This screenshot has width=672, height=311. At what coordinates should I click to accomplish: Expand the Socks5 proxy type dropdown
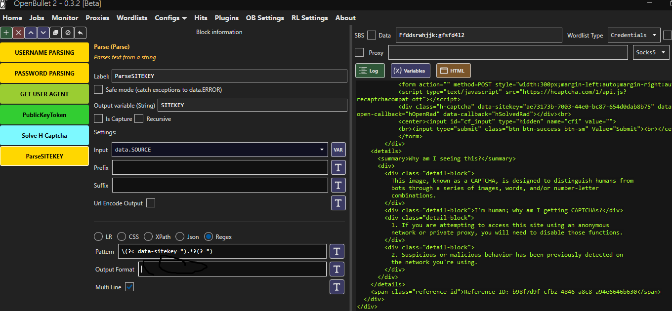(651, 52)
